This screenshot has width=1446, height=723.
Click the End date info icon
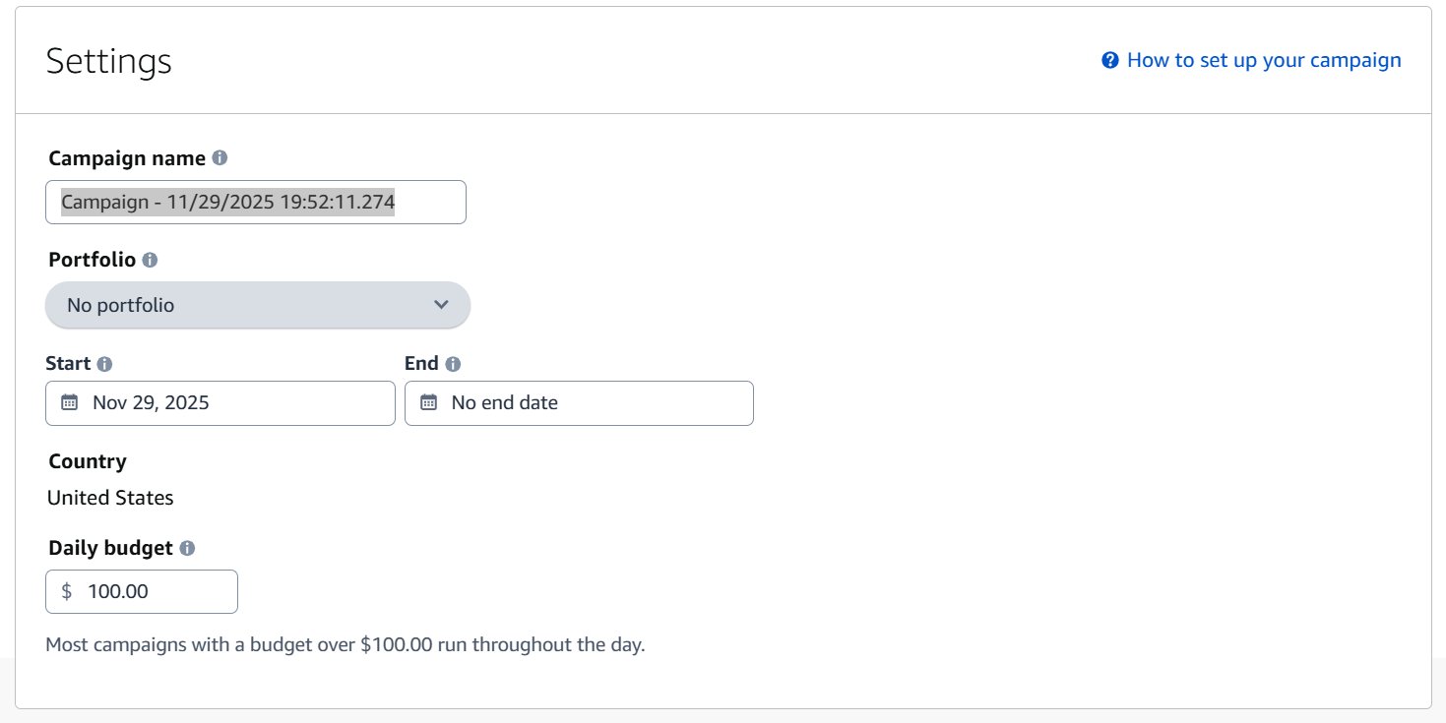[x=452, y=363]
